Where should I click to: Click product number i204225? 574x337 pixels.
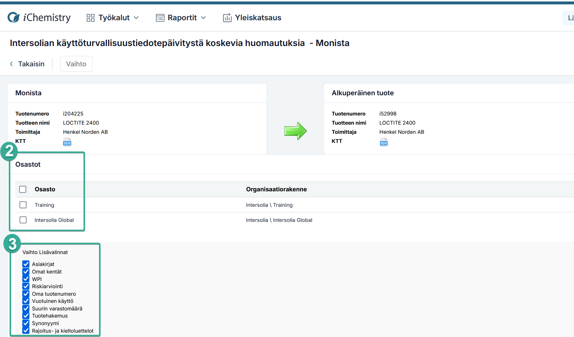click(73, 114)
